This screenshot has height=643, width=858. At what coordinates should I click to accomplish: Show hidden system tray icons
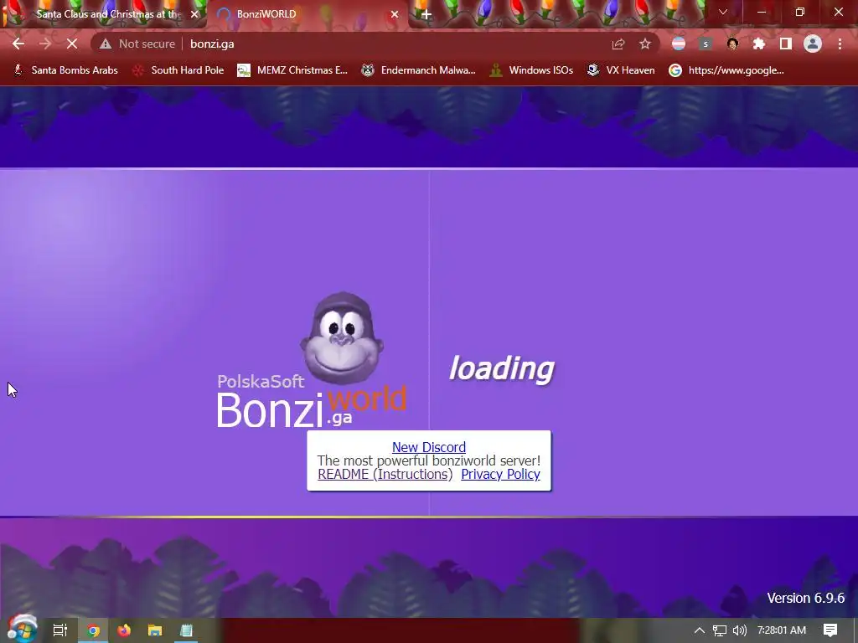(700, 630)
